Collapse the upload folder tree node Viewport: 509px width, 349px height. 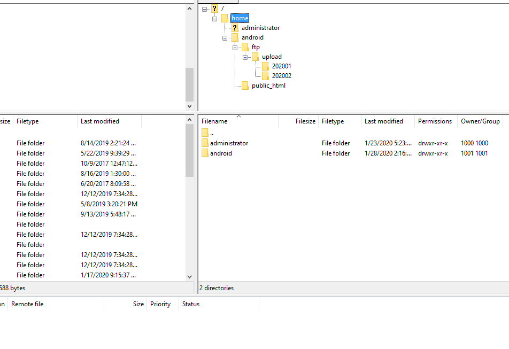[x=245, y=57]
